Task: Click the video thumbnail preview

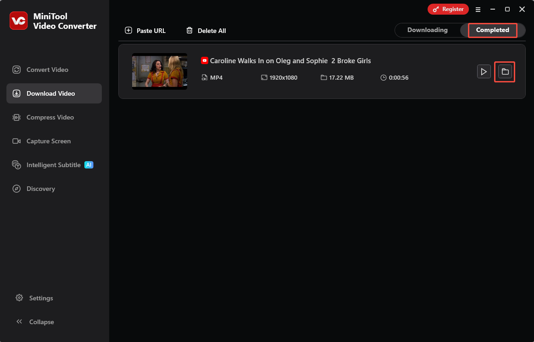Action: tap(159, 71)
